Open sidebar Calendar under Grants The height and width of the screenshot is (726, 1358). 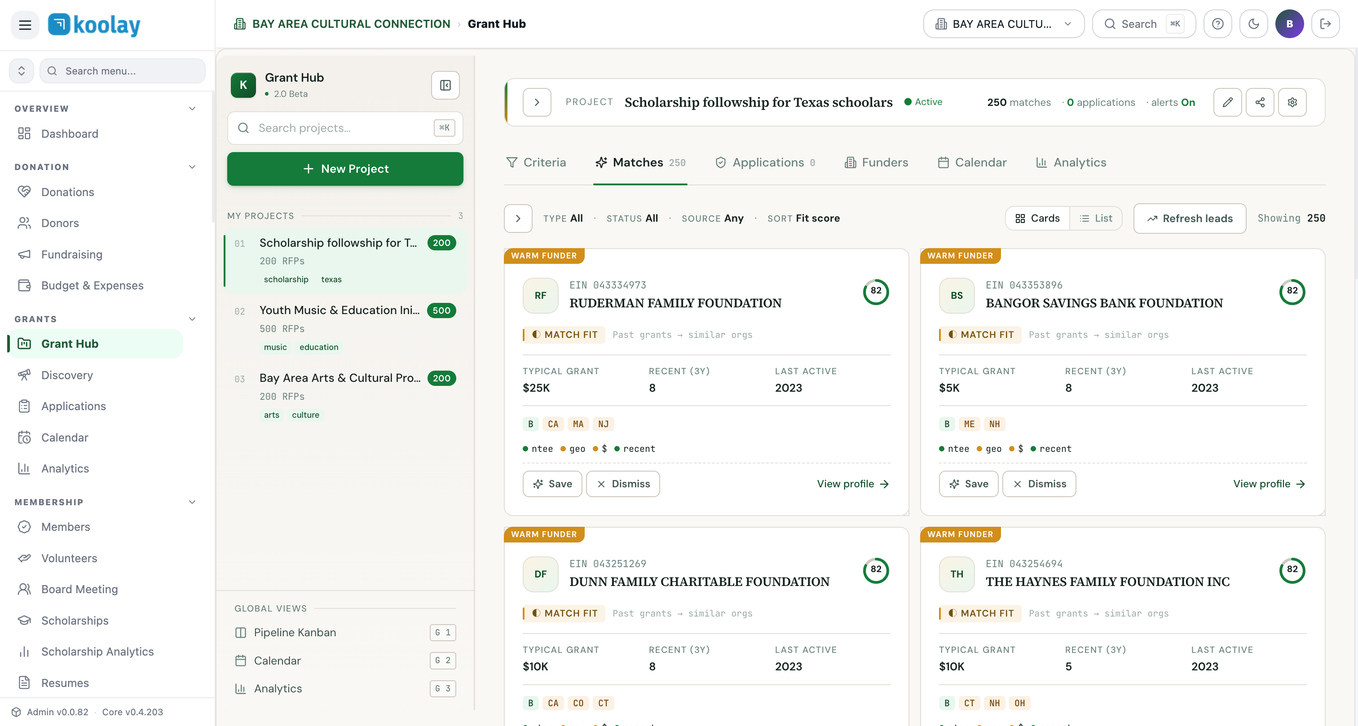tap(96, 437)
